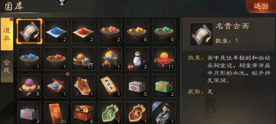This screenshot has height=124, width=276.
Task: Choose the bowl of green gems
Action: (164, 31)
